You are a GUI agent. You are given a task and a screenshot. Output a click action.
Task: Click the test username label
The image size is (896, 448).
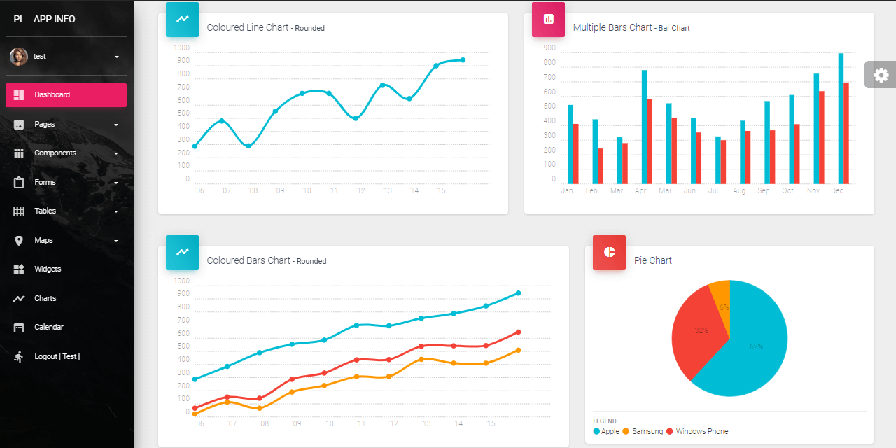(x=40, y=56)
